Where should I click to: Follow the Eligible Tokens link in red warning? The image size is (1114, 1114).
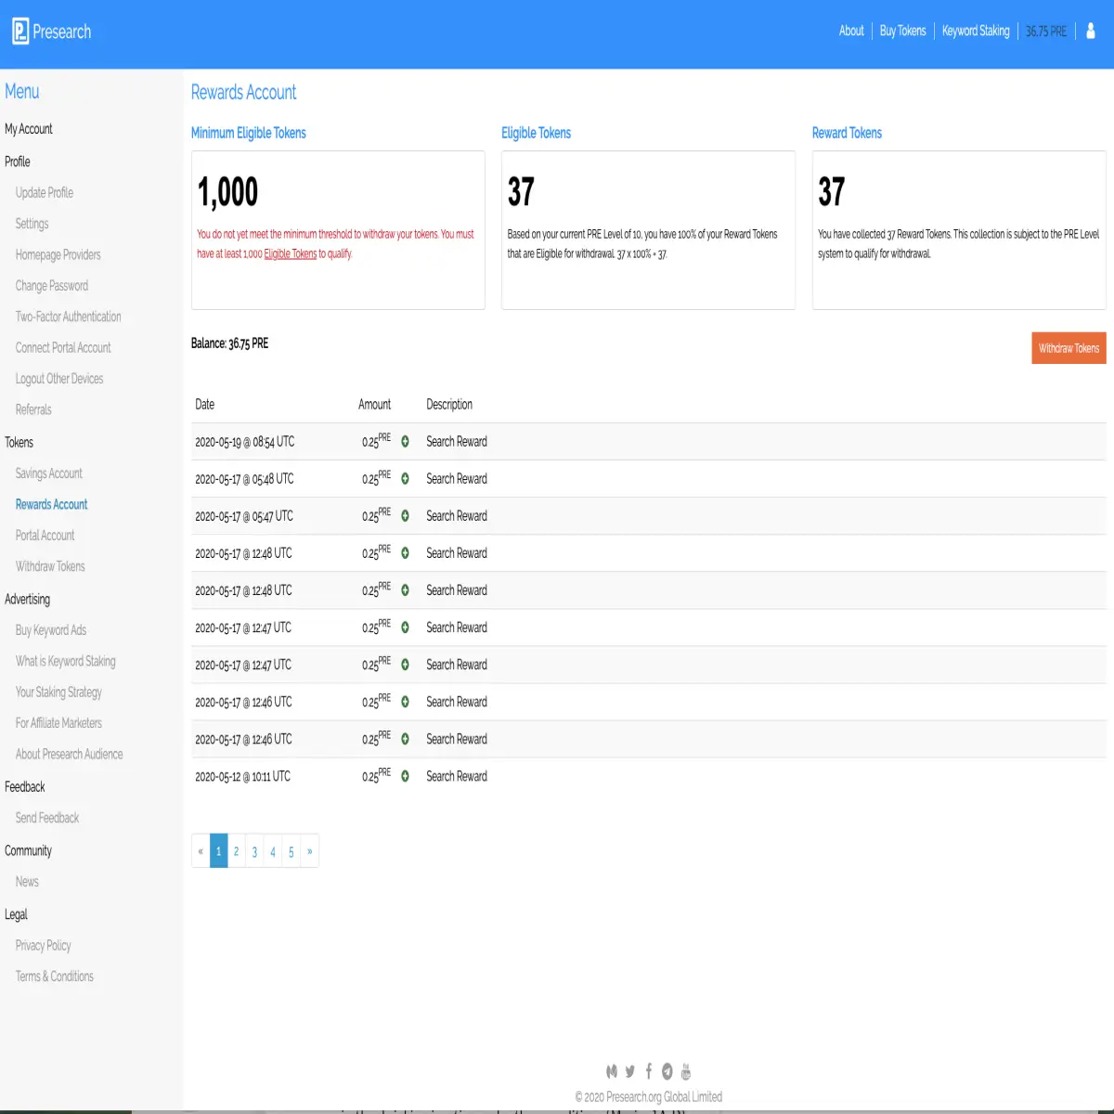click(x=291, y=253)
